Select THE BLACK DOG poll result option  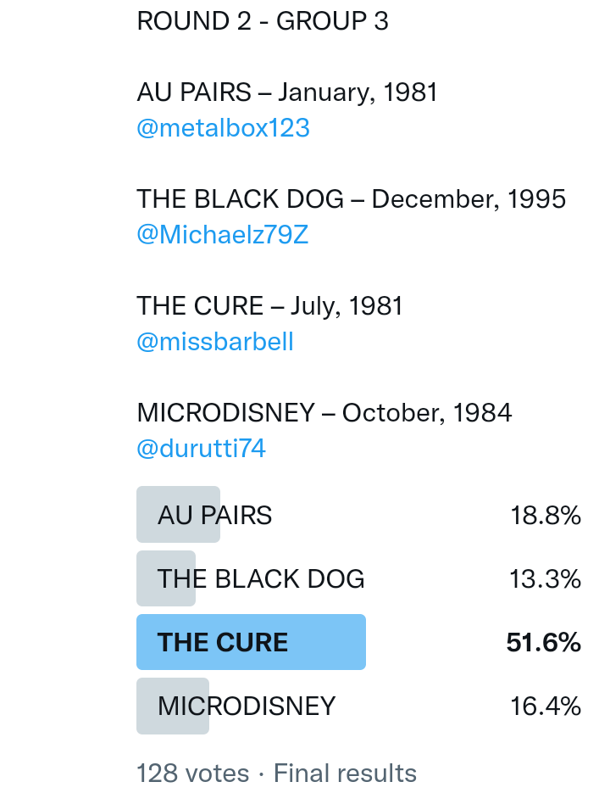point(260,579)
